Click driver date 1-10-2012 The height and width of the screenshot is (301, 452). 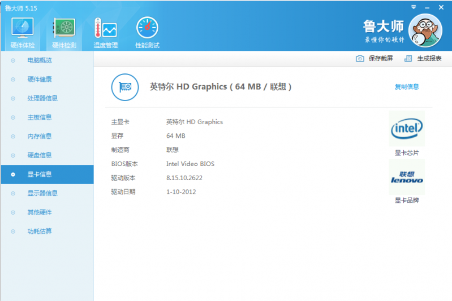point(181,192)
